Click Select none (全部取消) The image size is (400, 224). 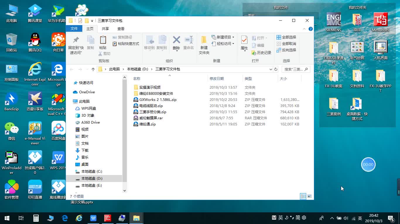tap(286, 44)
